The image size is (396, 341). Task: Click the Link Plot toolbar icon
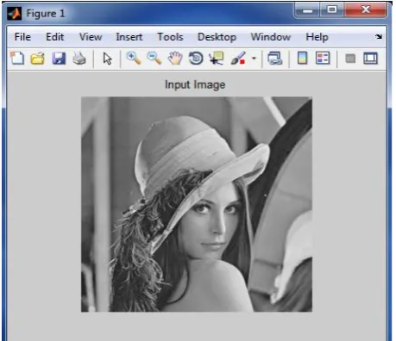point(275,59)
